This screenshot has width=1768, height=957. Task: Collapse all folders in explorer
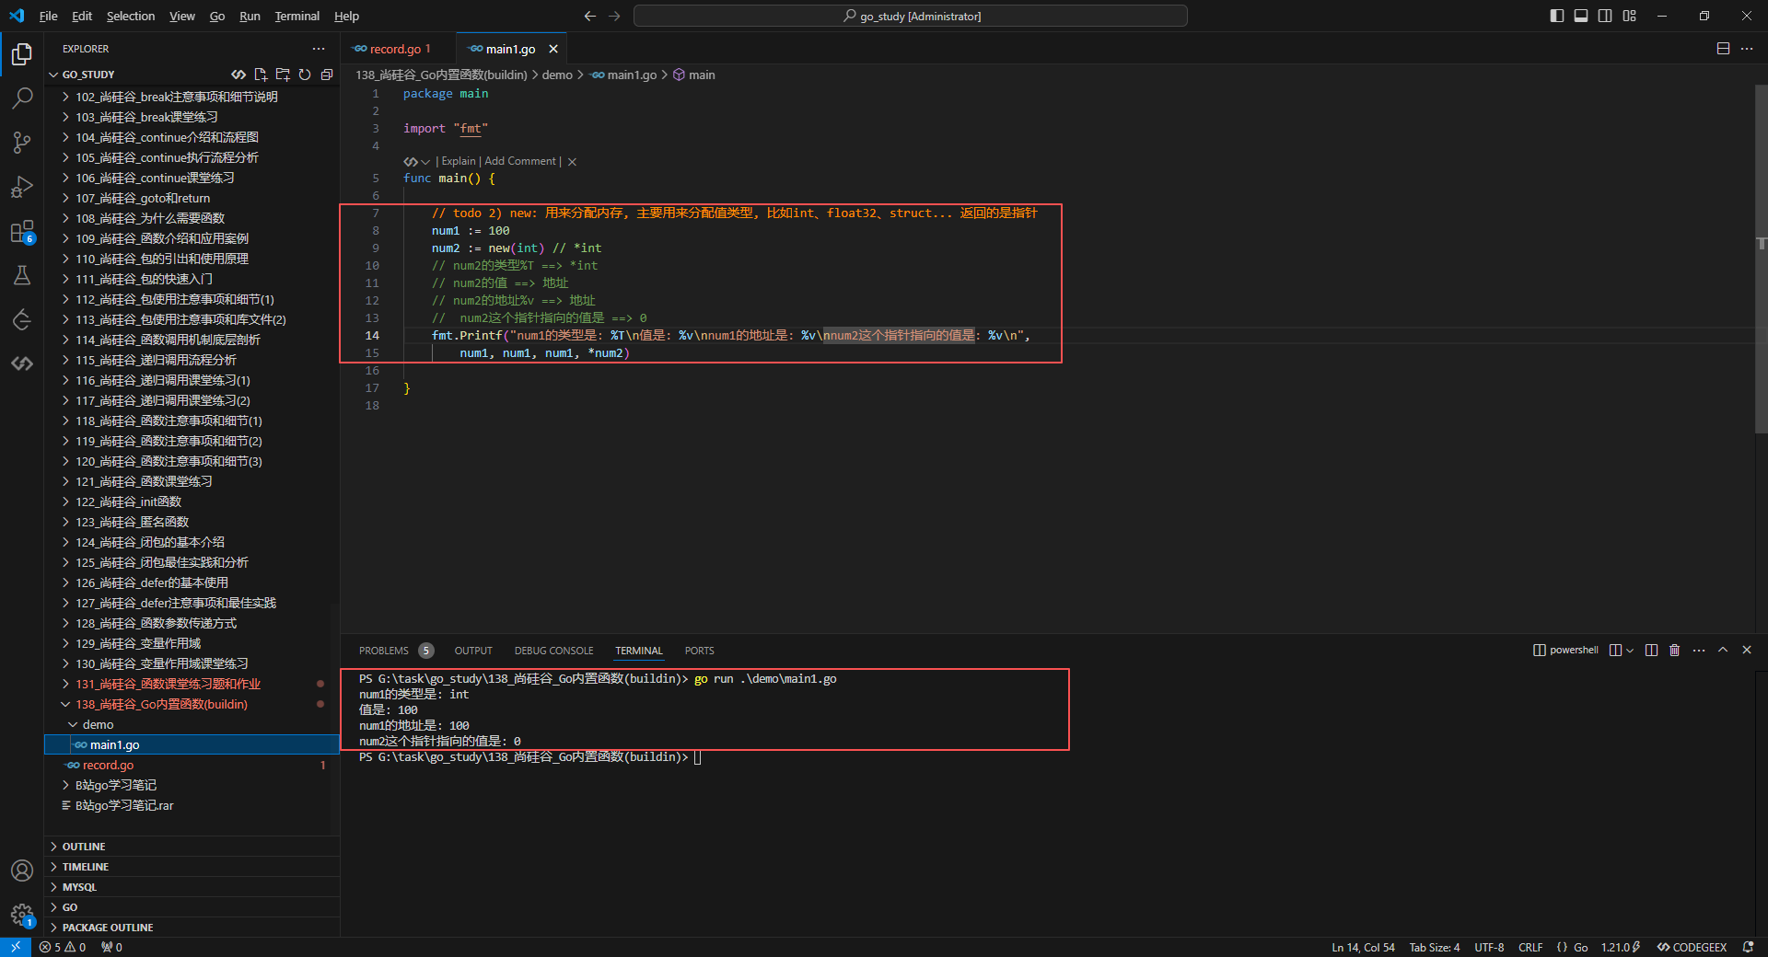coord(327,75)
